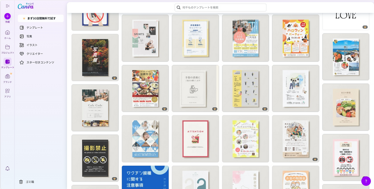The height and width of the screenshot is (189, 374).
Task: Open the red prohibition-sign template cut off at the top
Action: [x=95, y=21]
